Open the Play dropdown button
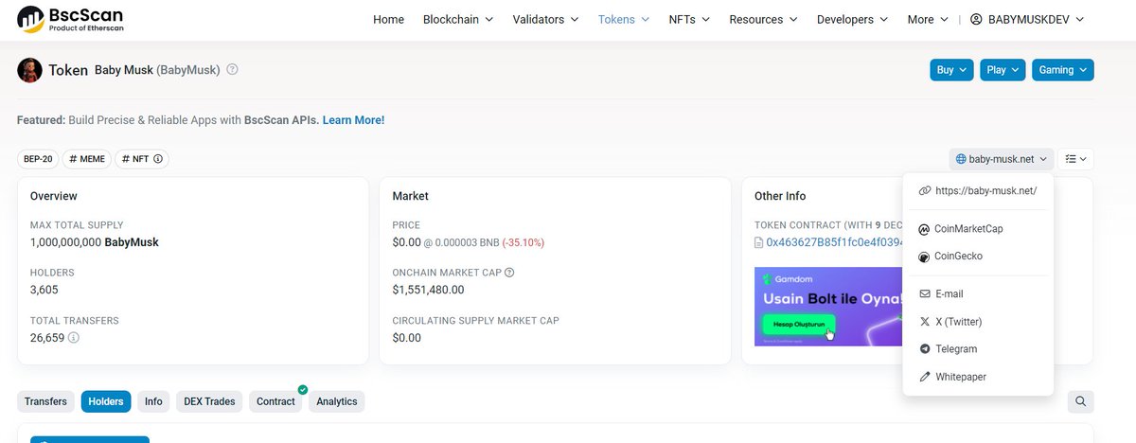The height and width of the screenshot is (443, 1136). pyautogui.click(x=1003, y=70)
